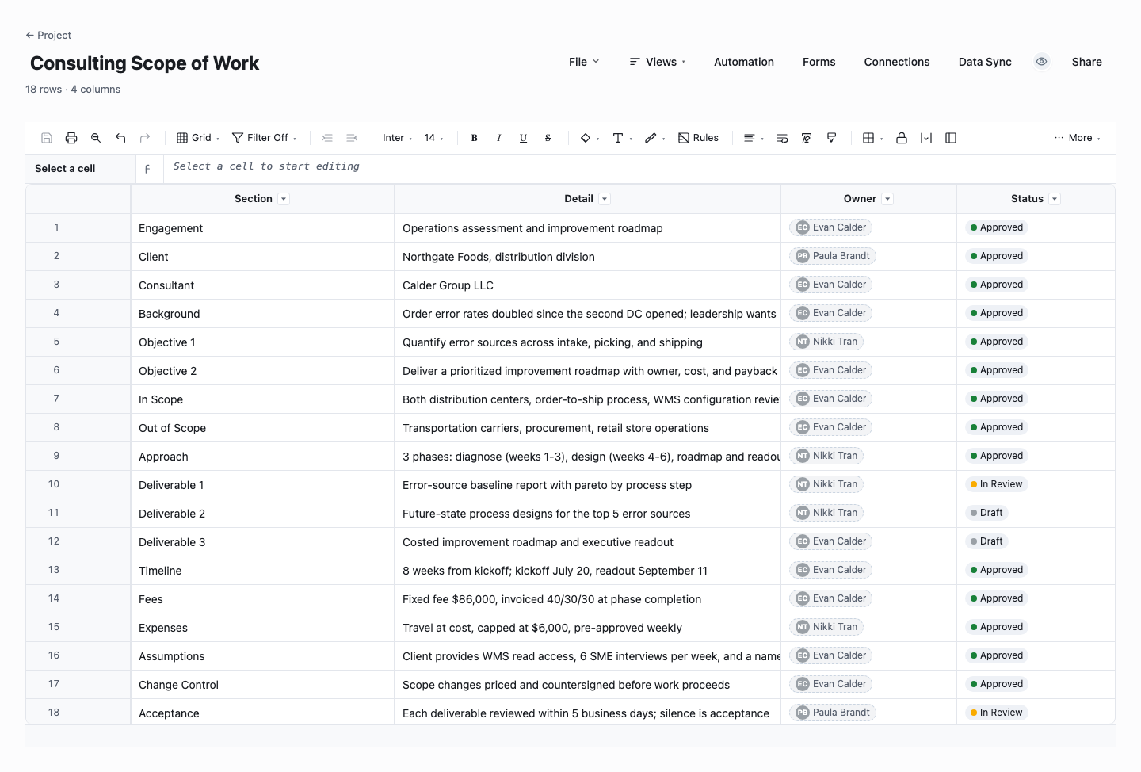Click the zoom out magnifier icon

click(x=96, y=138)
